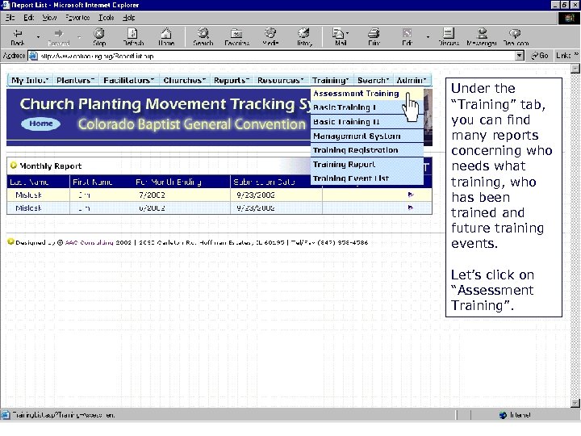Open the Resources navigation tab
This screenshot has height=436, width=581.
(x=281, y=80)
